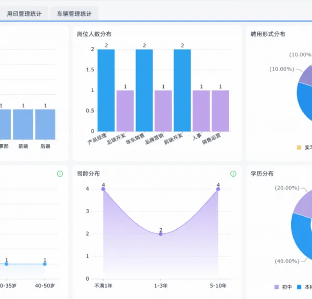Select the 品牌营销 purple bar
The image size is (312, 299).
point(163,111)
